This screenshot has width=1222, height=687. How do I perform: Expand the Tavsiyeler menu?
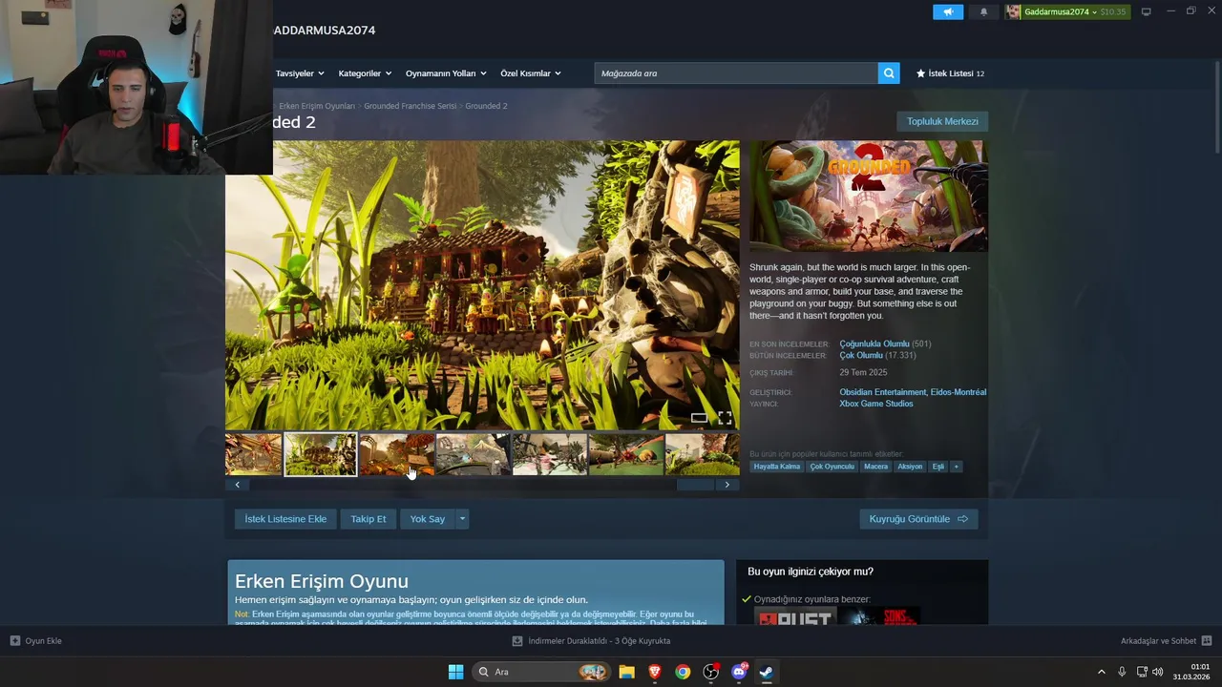tap(300, 73)
